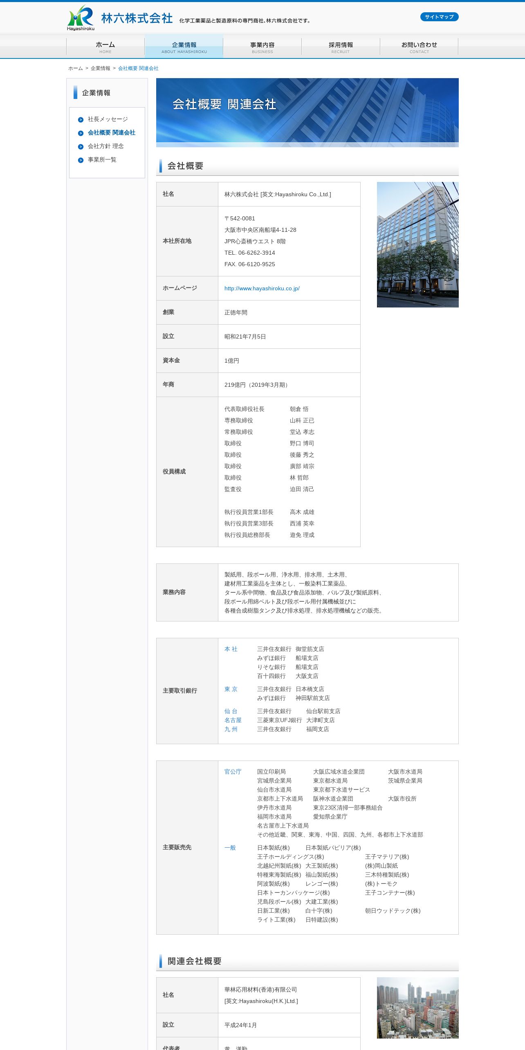525x1050 pixels.
Task: Open 社長メッセージ in sidebar
Action: point(108,119)
